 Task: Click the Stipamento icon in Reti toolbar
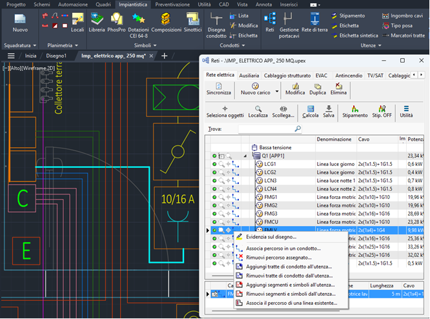click(355, 110)
